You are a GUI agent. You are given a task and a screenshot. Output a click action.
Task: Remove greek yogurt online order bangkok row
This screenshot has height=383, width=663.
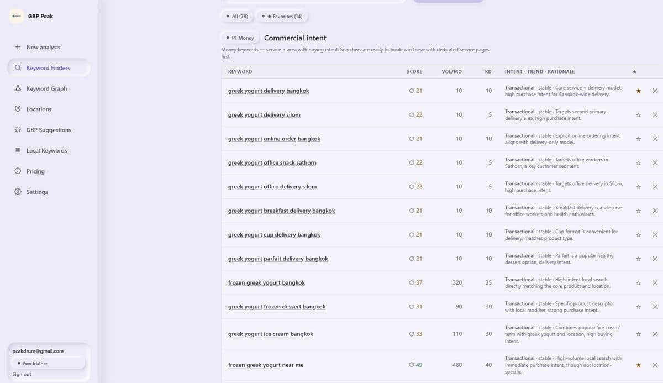tap(655, 139)
